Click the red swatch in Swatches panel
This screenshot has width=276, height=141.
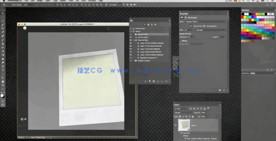(x=242, y=17)
